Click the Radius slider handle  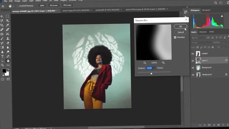[x=151, y=73]
